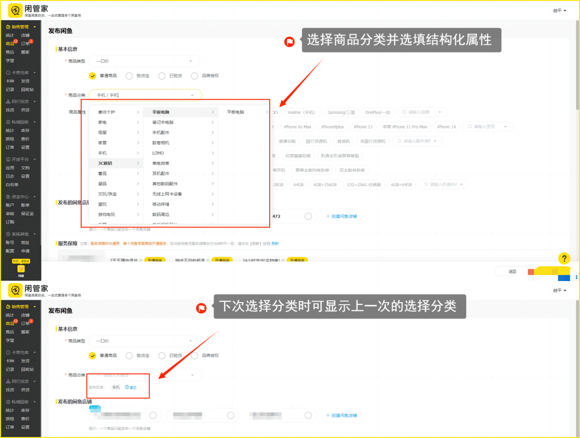Click the 返回 button
580x438 pixels.
click(x=512, y=271)
